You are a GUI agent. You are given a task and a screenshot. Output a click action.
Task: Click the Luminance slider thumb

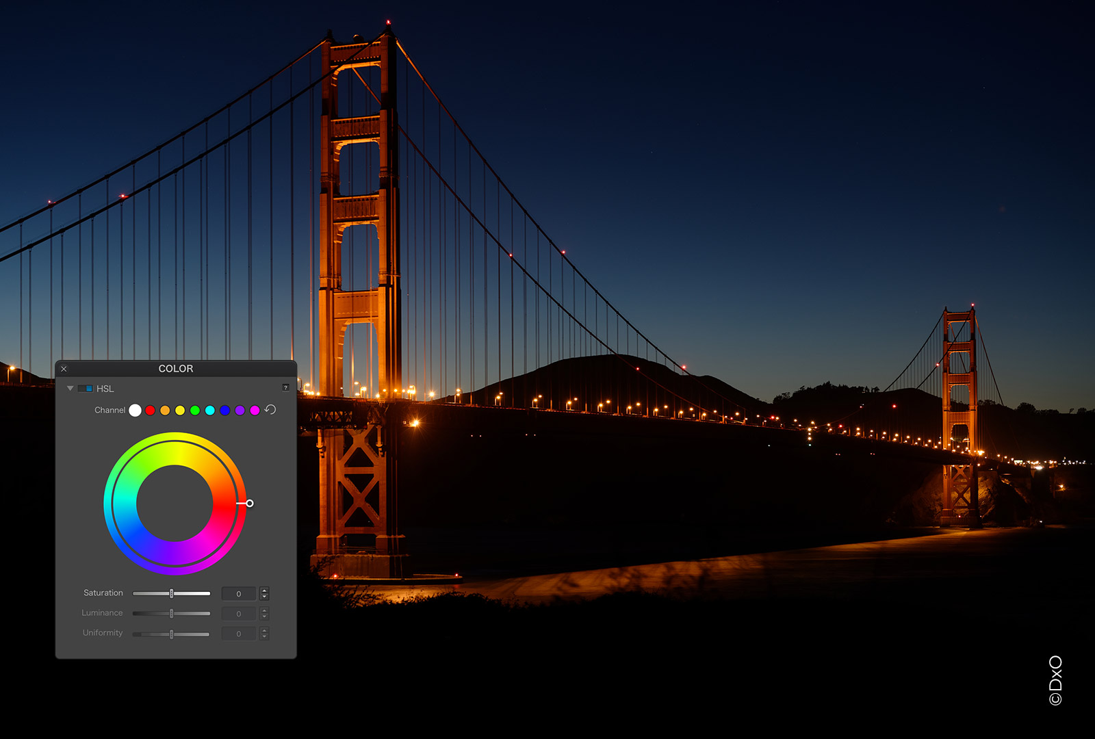click(x=172, y=614)
